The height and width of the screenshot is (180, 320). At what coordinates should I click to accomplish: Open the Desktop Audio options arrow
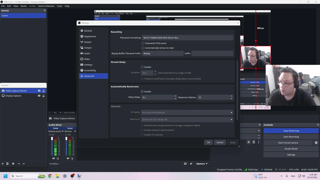(x=62, y=131)
